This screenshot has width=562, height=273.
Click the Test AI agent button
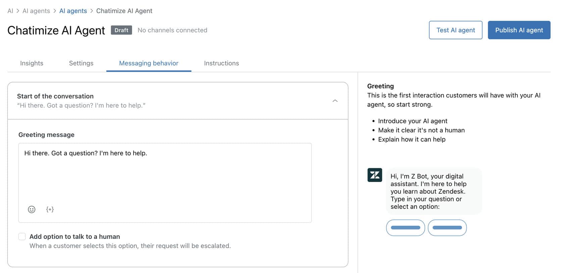coord(455,30)
